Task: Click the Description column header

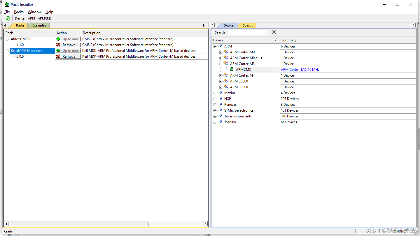Action: [144, 33]
